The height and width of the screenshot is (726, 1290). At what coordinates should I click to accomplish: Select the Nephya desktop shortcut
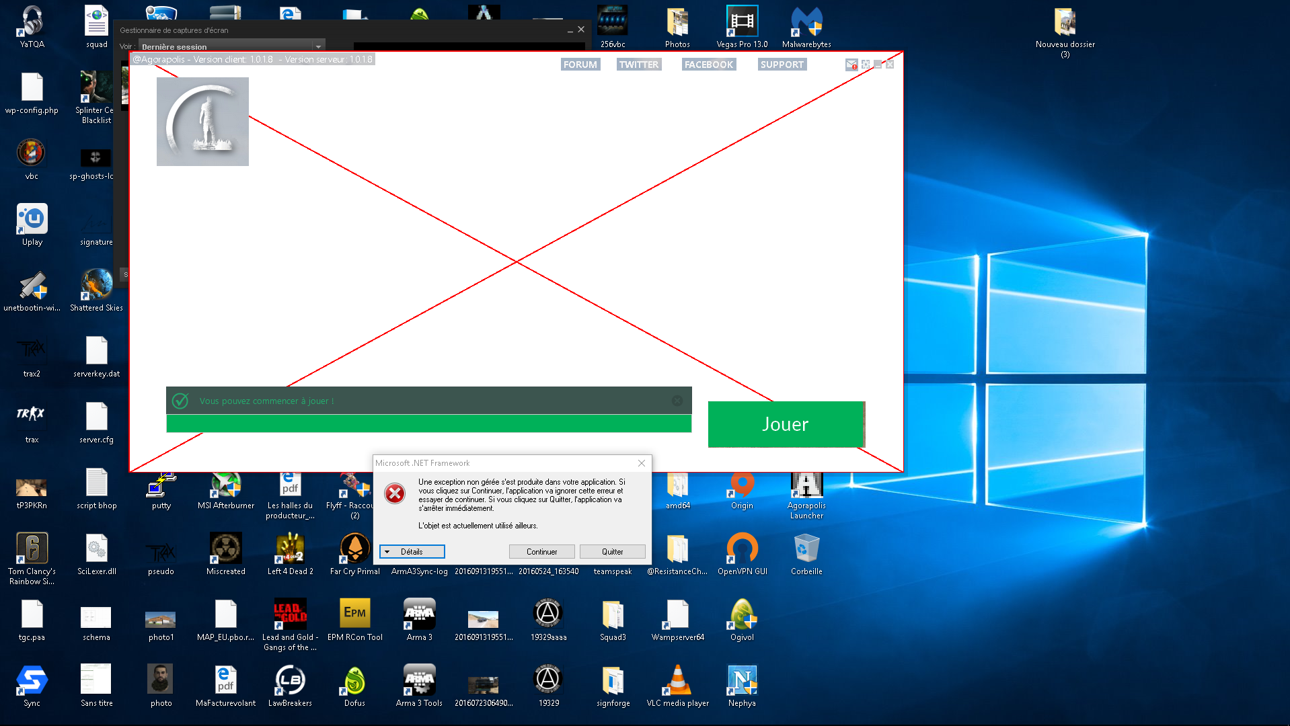point(742,686)
